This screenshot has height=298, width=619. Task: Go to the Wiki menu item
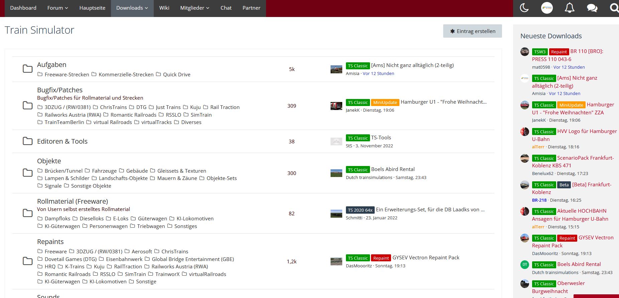click(164, 8)
